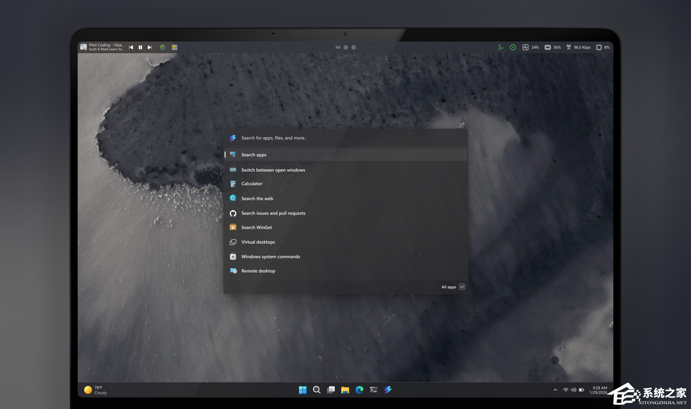This screenshot has height=409, width=691.
Task: Click the Windows system commands row icon
Action: pyautogui.click(x=233, y=257)
